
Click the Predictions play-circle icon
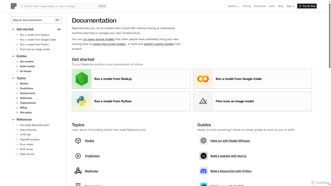(x=78, y=156)
